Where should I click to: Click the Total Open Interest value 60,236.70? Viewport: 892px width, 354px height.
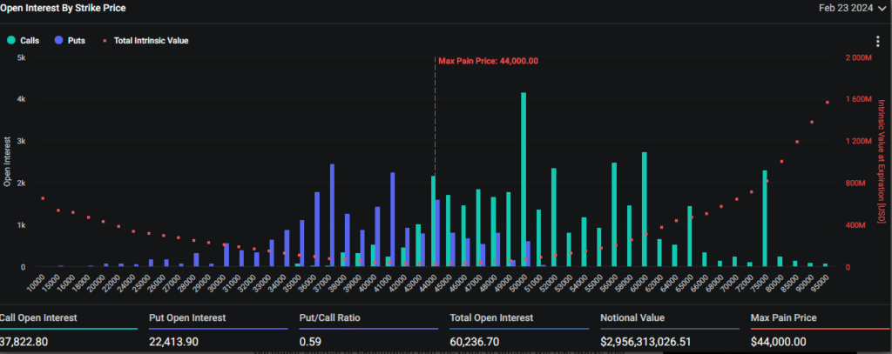(475, 342)
